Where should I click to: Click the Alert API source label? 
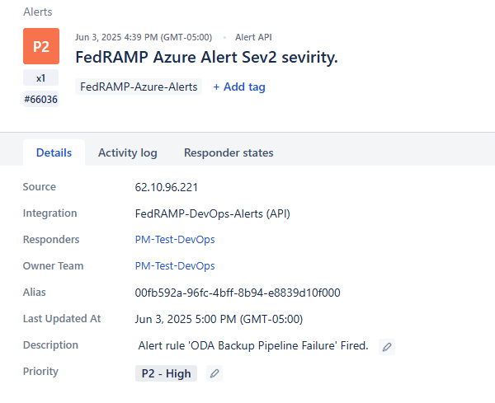253,37
